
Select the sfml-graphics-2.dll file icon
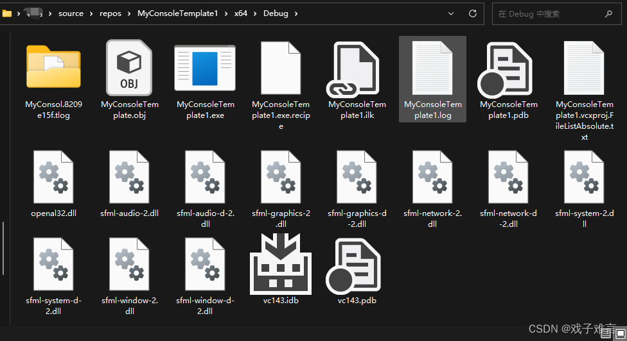click(x=281, y=177)
